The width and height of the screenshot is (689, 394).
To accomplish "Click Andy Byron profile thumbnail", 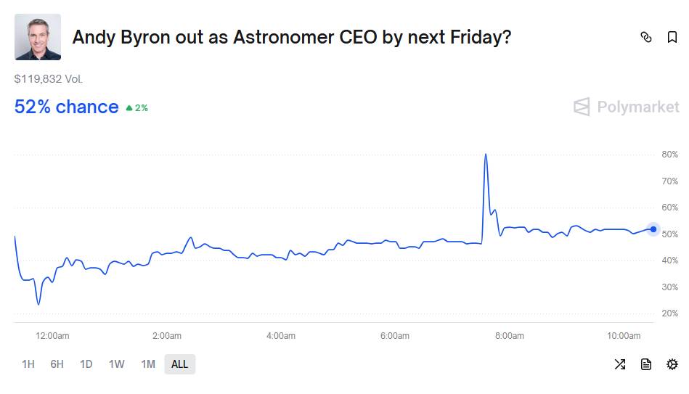I will [38, 37].
